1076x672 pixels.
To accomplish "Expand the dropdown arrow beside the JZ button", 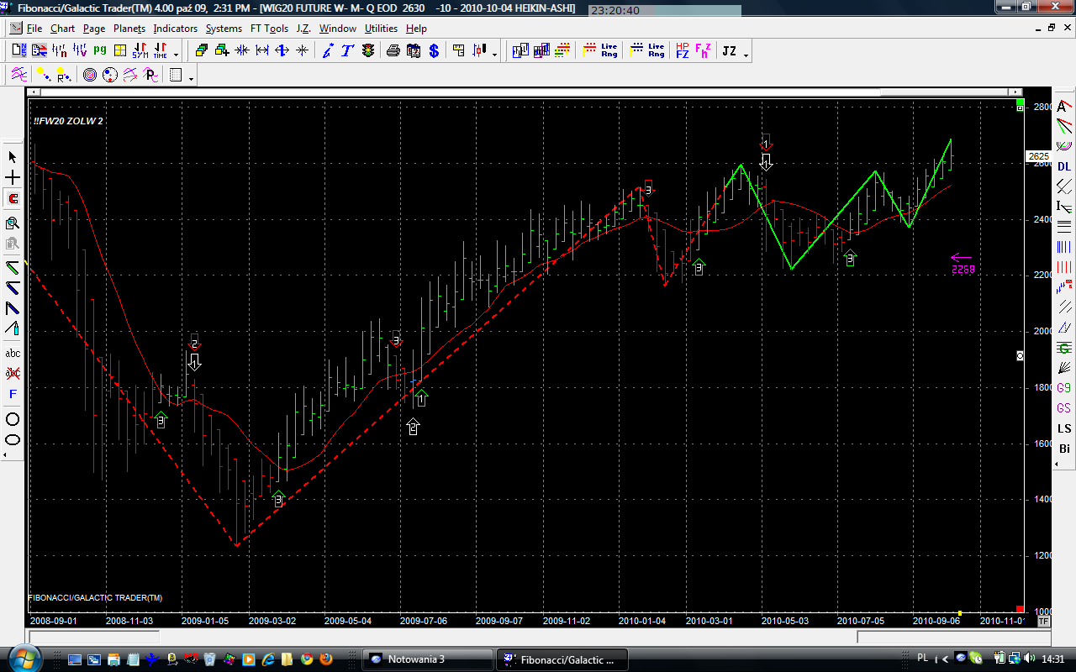I will pyautogui.click(x=746, y=55).
